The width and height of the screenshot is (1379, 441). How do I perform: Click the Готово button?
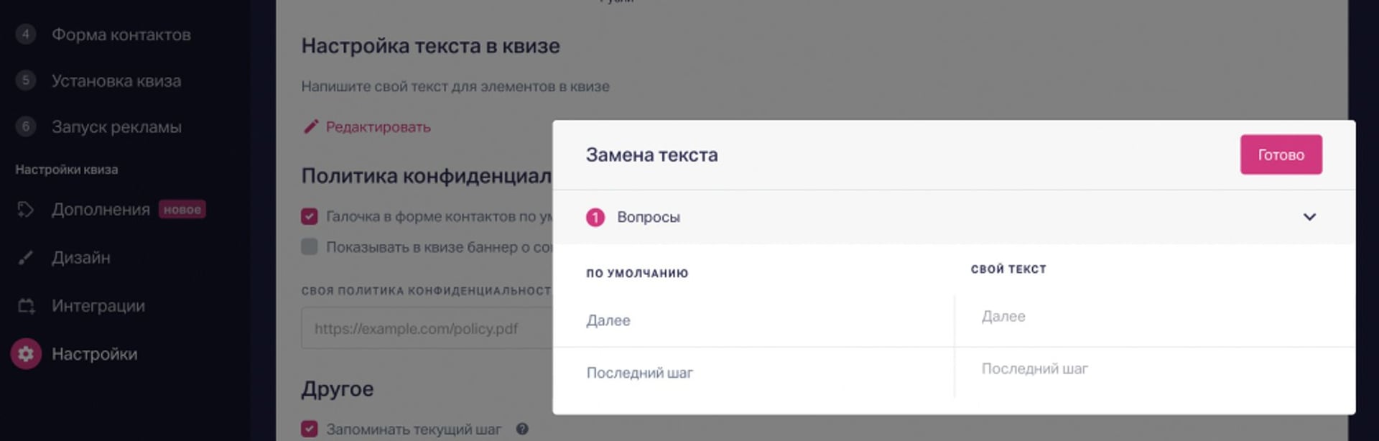[x=1281, y=154]
